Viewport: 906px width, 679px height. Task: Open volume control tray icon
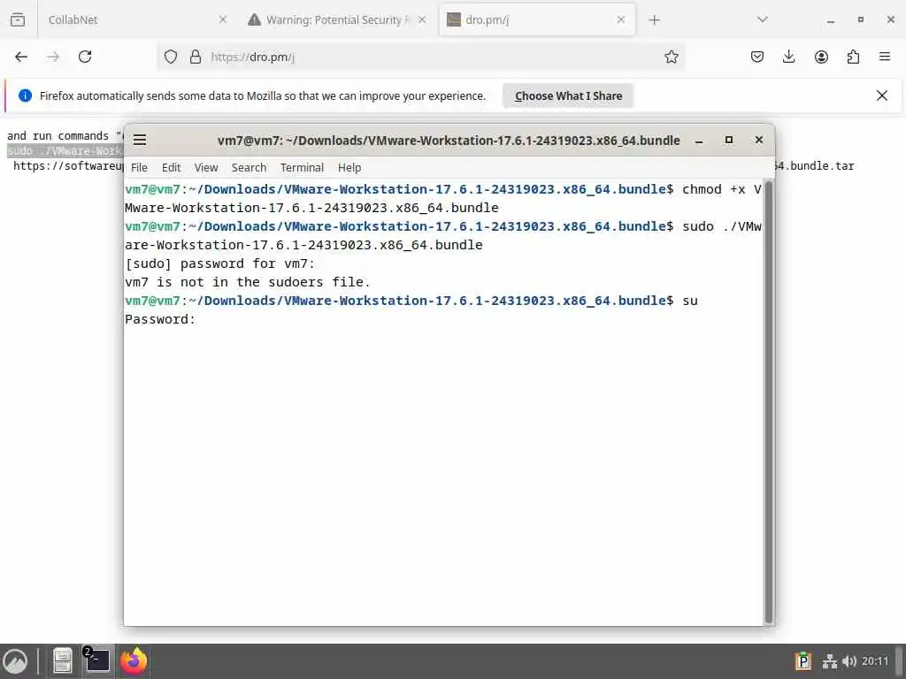click(x=848, y=661)
